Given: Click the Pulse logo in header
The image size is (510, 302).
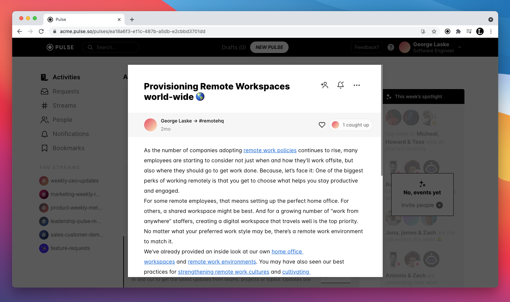Looking at the screenshot, I should tap(60, 47).
